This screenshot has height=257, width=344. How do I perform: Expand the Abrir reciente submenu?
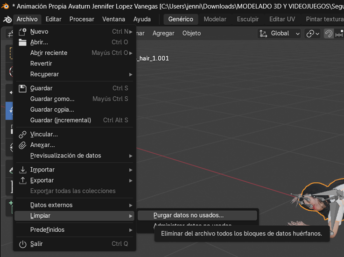point(75,53)
